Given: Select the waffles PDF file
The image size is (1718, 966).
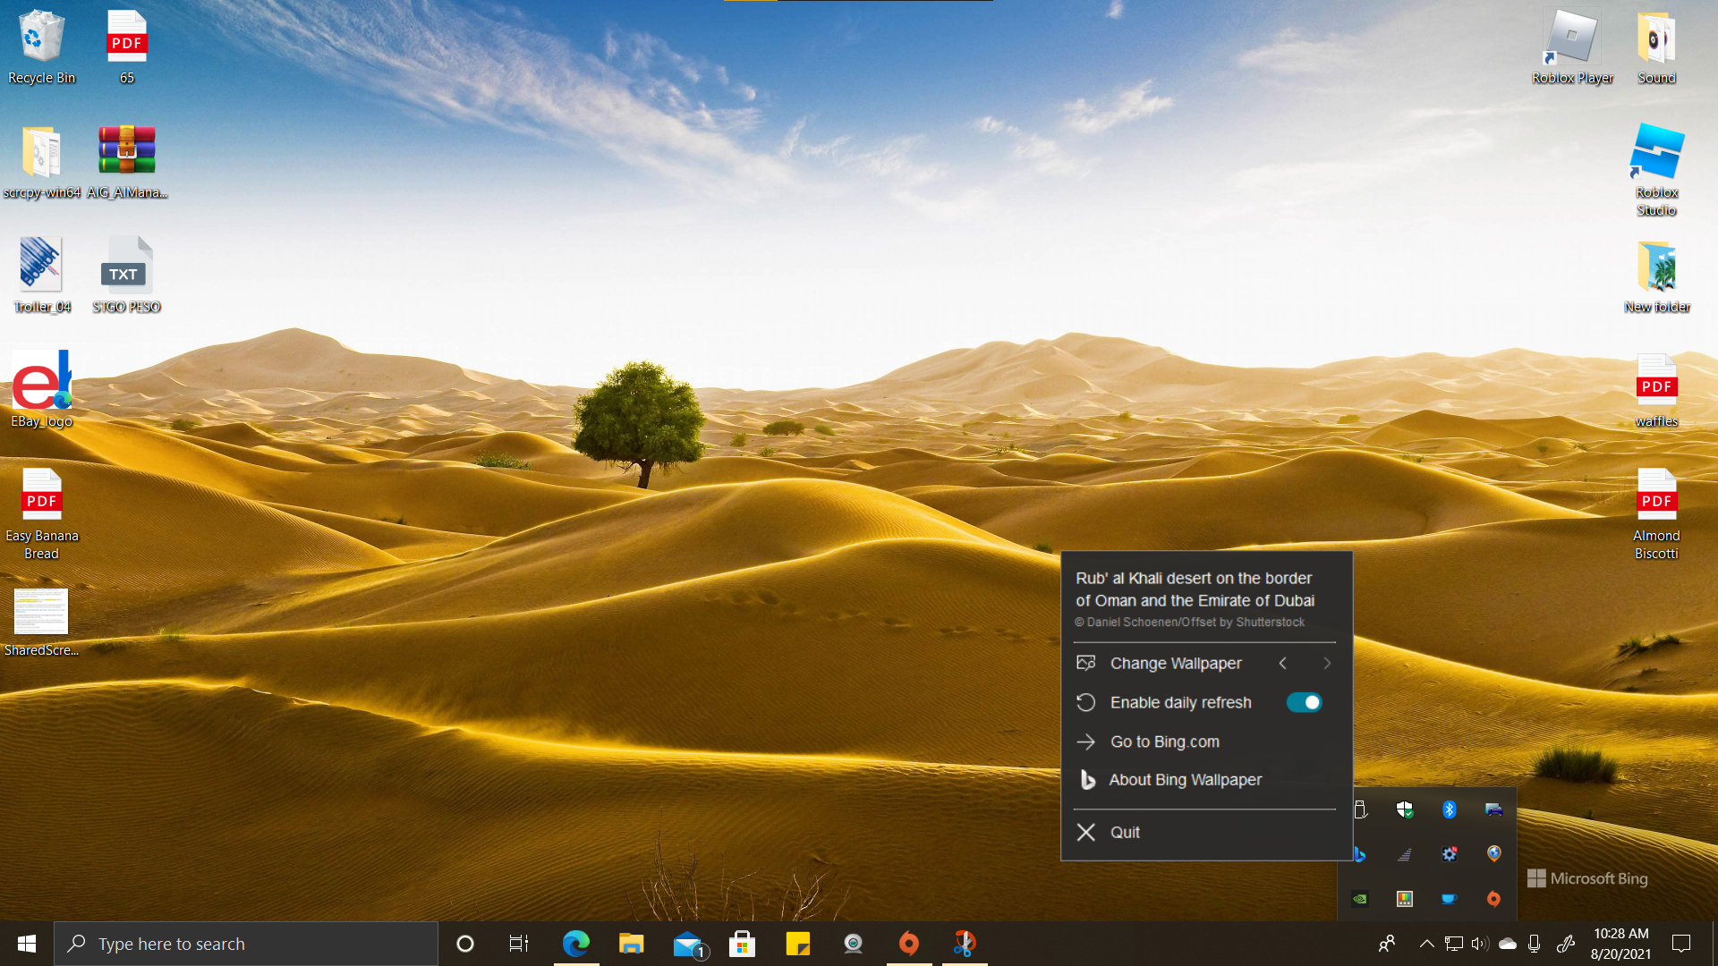Looking at the screenshot, I should click(x=1656, y=390).
